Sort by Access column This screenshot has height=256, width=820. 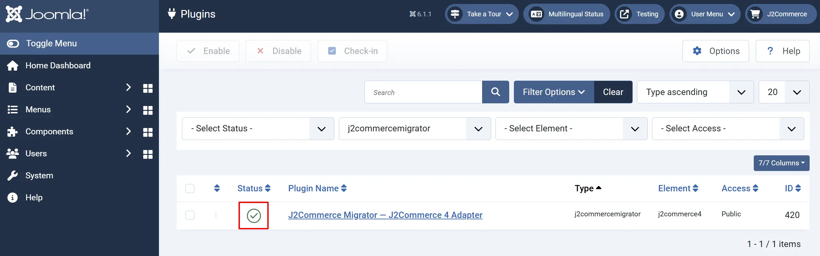tap(740, 188)
